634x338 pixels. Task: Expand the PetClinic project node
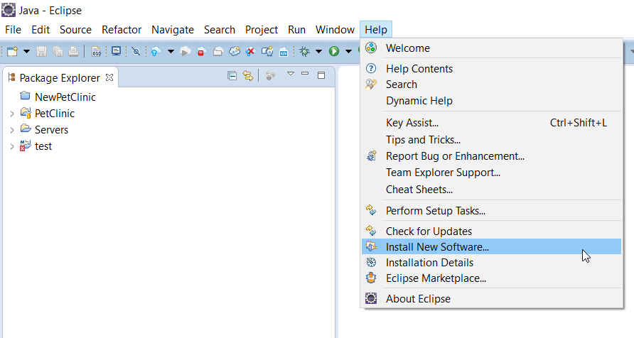click(x=12, y=114)
